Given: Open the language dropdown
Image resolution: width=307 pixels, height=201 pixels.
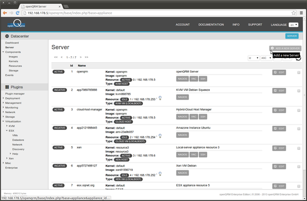Looking at the screenshot, I should coord(294,25).
